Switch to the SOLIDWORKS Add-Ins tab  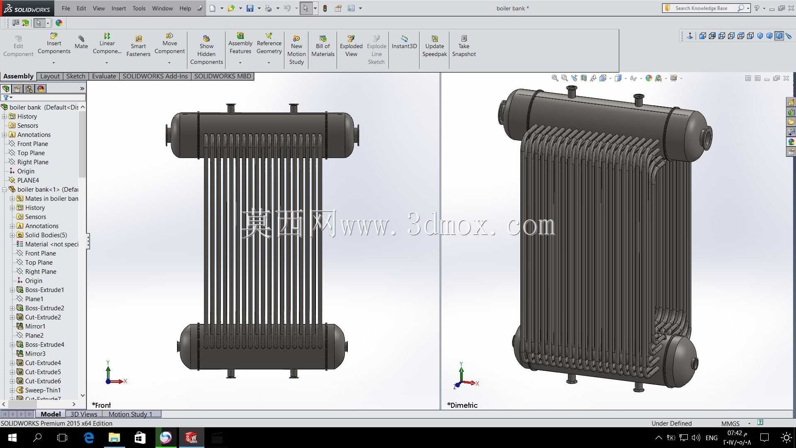[155, 76]
